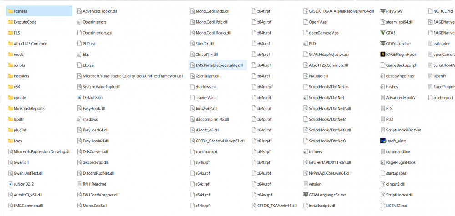
Task: Click the SlimDX.dll file name
Action: tap(205, 44)
